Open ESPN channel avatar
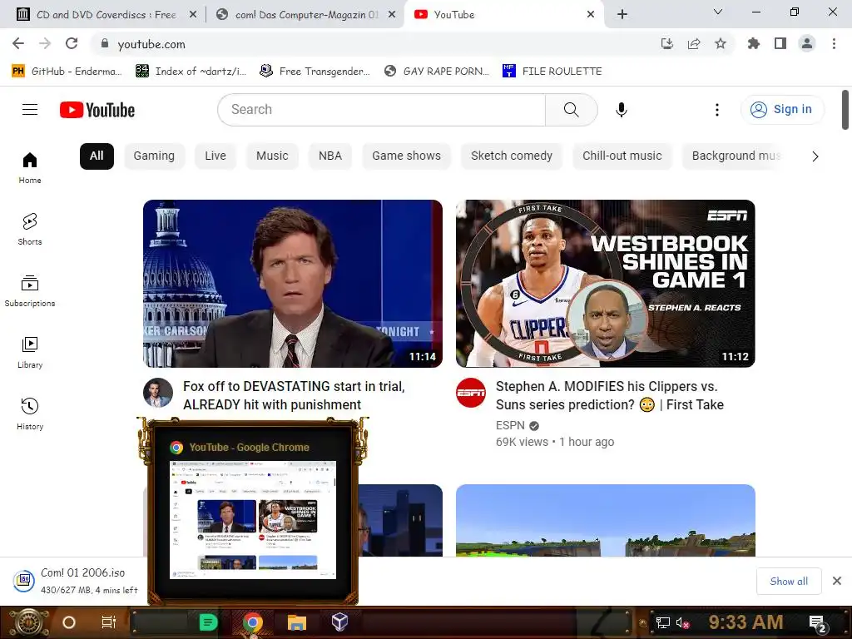852x639 pixels. coord(471,393)
